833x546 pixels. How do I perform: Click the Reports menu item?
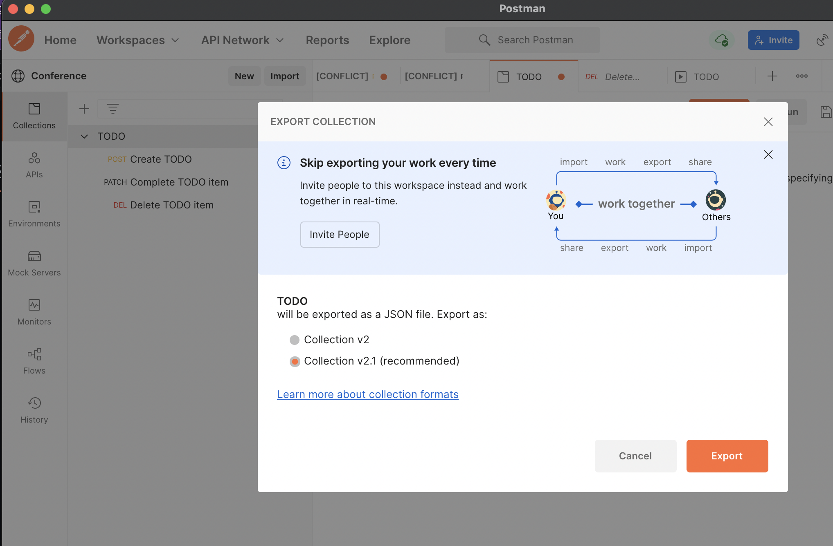(x=327, y=40)
